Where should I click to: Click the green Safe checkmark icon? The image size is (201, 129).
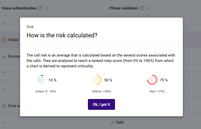112,123
